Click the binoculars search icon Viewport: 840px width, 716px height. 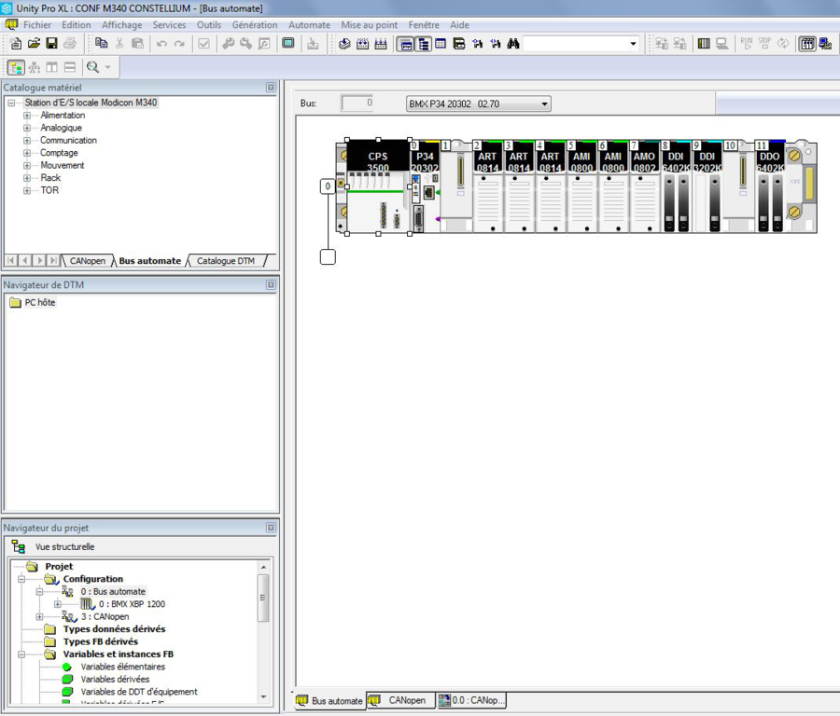(512, 44)
